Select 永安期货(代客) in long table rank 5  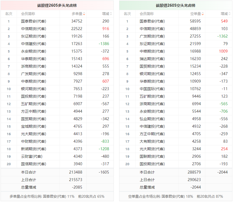34,51
